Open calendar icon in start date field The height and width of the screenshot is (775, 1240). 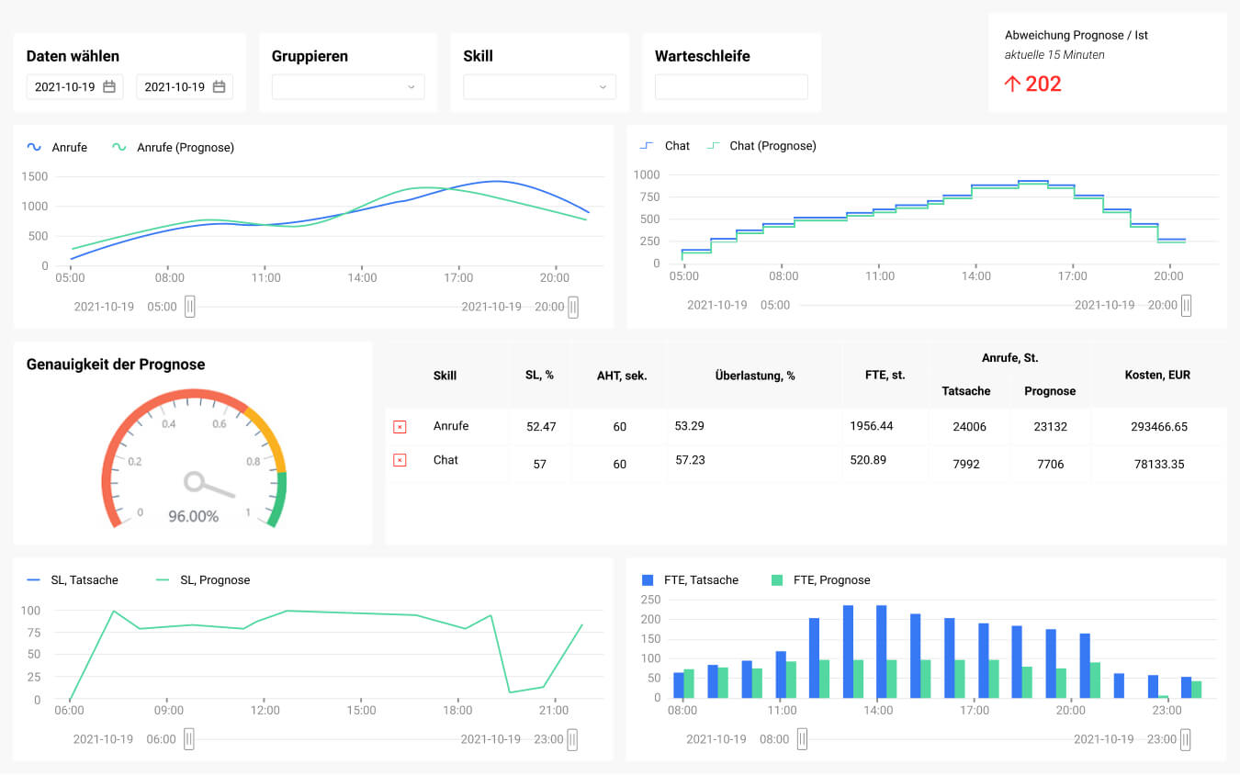[109, 87]
